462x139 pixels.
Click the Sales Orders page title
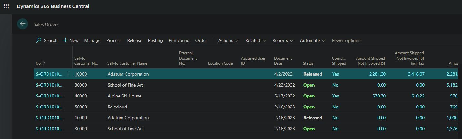pyautogui.click(x=46, y=24)
